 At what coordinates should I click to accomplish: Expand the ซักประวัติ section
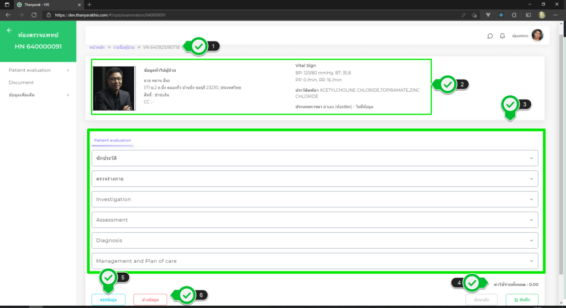point(315,158)
